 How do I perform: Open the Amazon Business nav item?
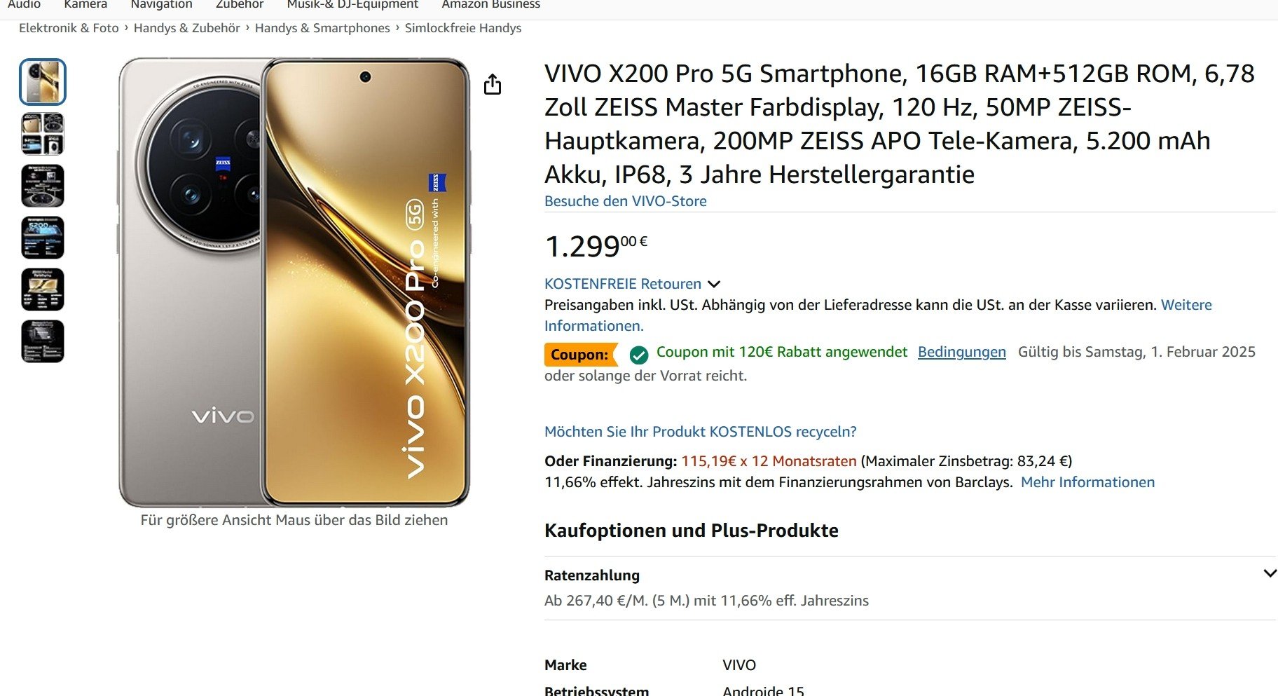490,5
